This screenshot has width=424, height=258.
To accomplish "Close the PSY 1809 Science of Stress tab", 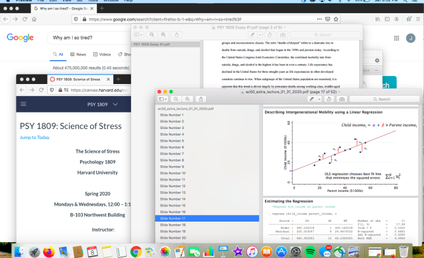I will (108, 79).
